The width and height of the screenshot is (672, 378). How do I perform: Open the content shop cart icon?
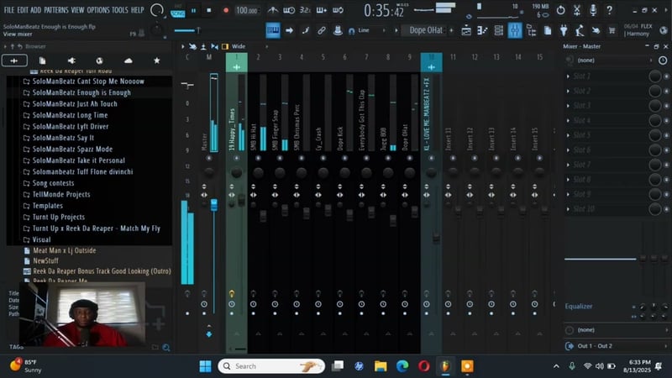(612, 30)
